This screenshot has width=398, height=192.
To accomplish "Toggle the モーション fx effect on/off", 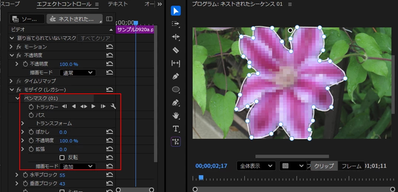I will [19, 47].
